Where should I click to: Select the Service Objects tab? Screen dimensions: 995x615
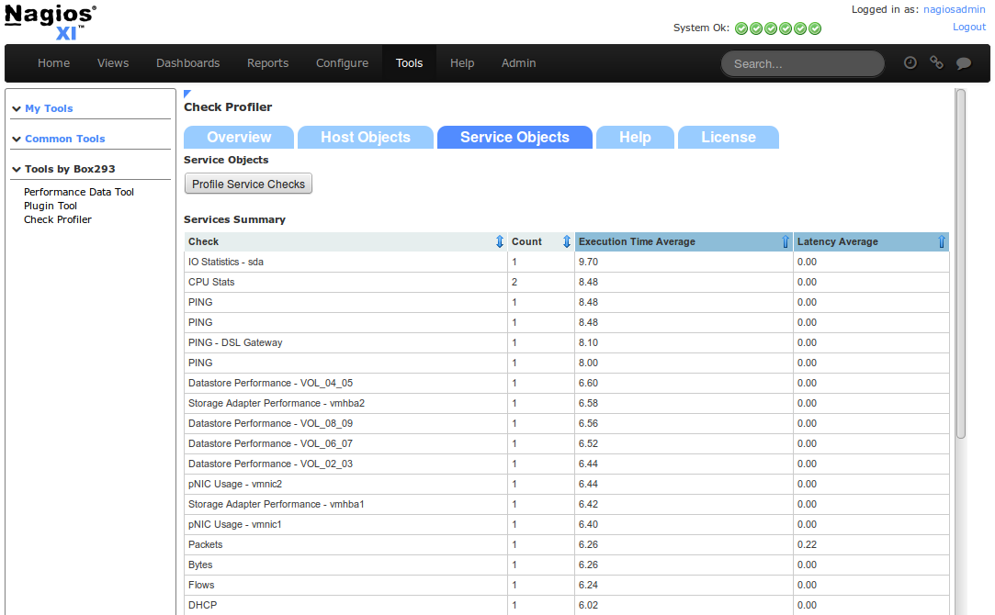514,138
